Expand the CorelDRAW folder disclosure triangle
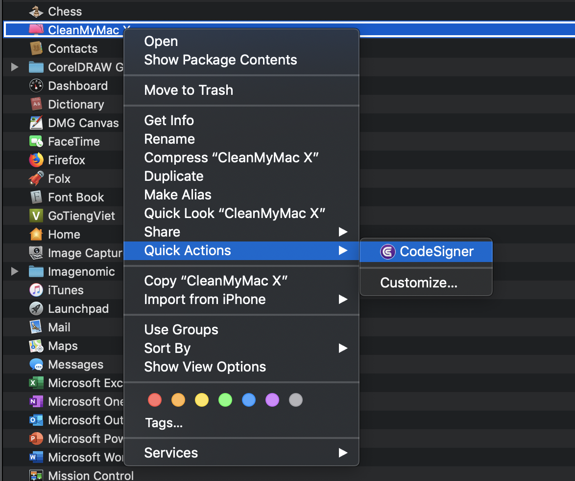Viewport: 575px width, 481px height. [x=15, y=67]
